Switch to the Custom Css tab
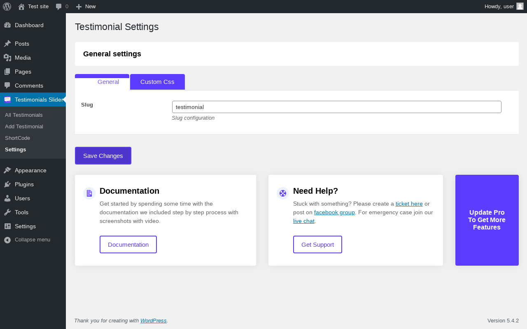The width and height of the screenshot is (527, 329). click(x=157, y=82)
